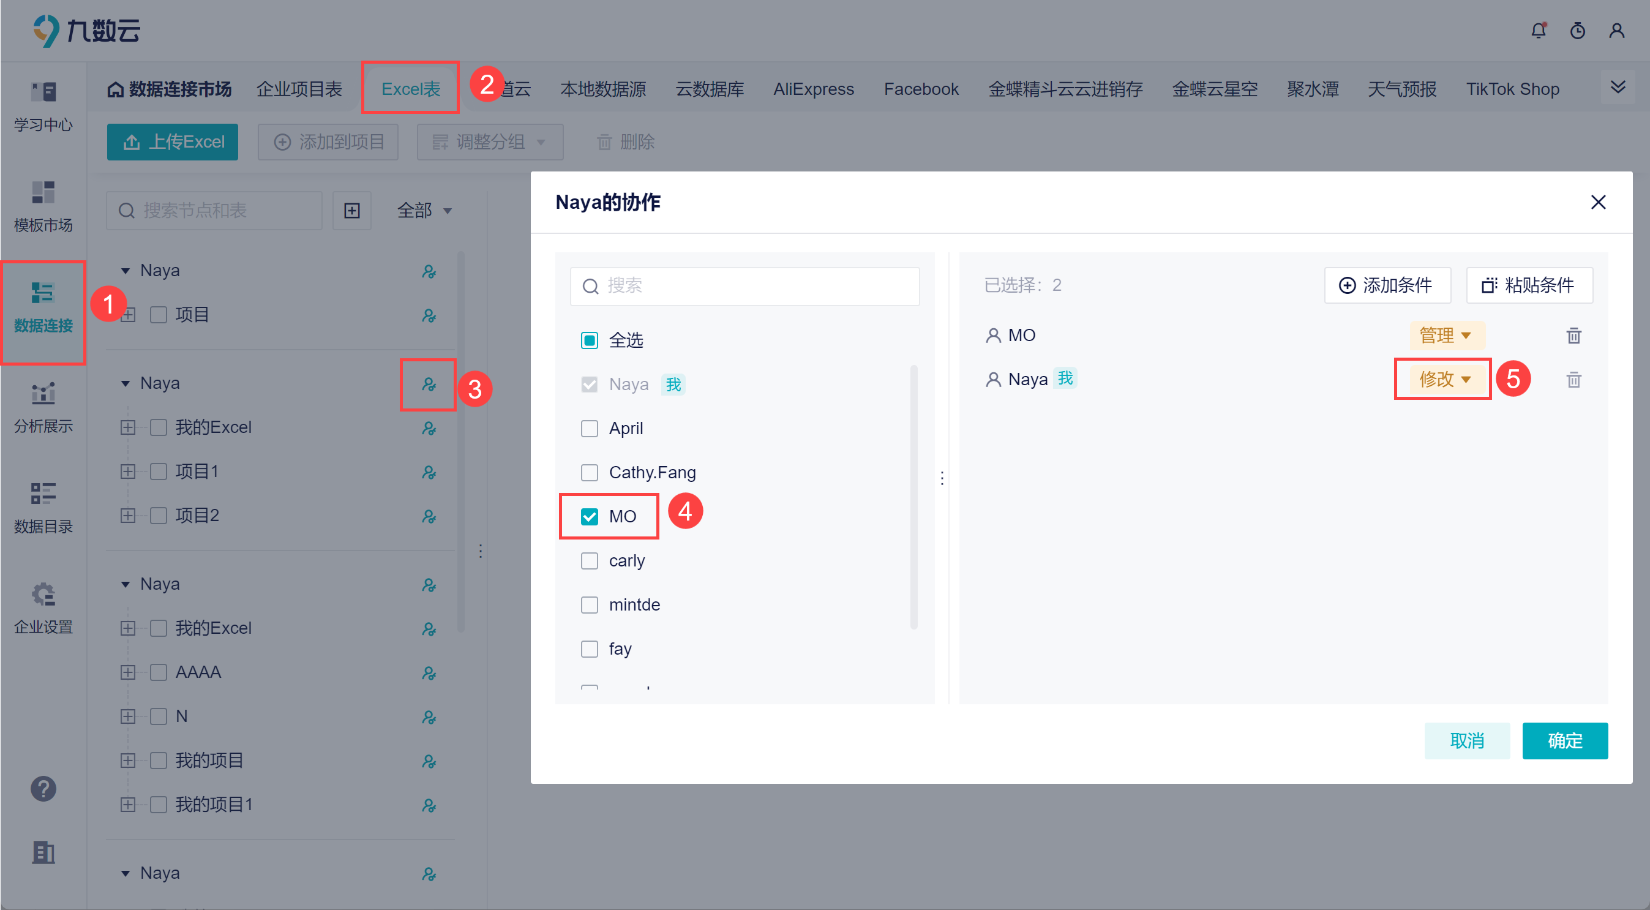Click the collaboration icon beside 项目1

pos(429,472)
